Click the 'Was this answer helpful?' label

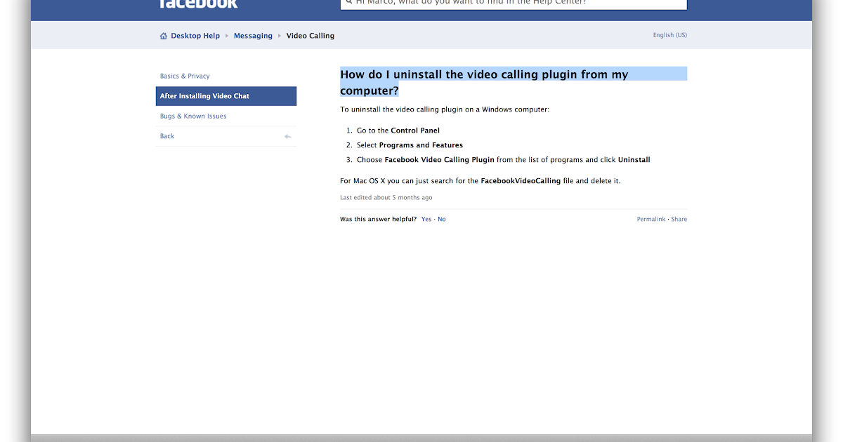click(379, 220)
